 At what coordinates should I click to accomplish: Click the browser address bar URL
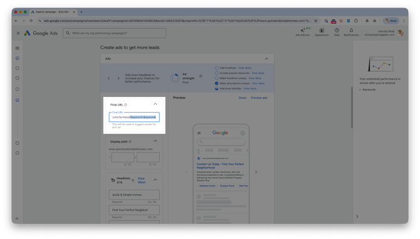point(177,21)
